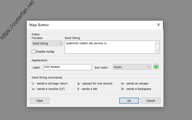Toggle the Disable tooltip checkbox

[x=33, y=52]
